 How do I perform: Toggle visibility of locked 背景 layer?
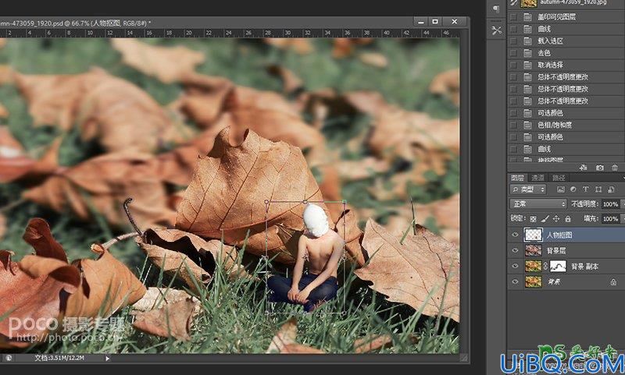[515, 281]
